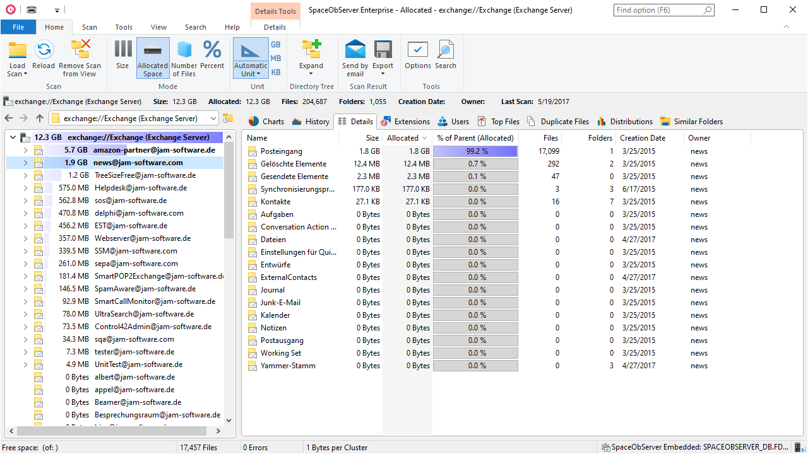Image resolution: width=808 pixels, height=454 pixels.
Task: Open the Users view tab
Action: click(454, 122)
